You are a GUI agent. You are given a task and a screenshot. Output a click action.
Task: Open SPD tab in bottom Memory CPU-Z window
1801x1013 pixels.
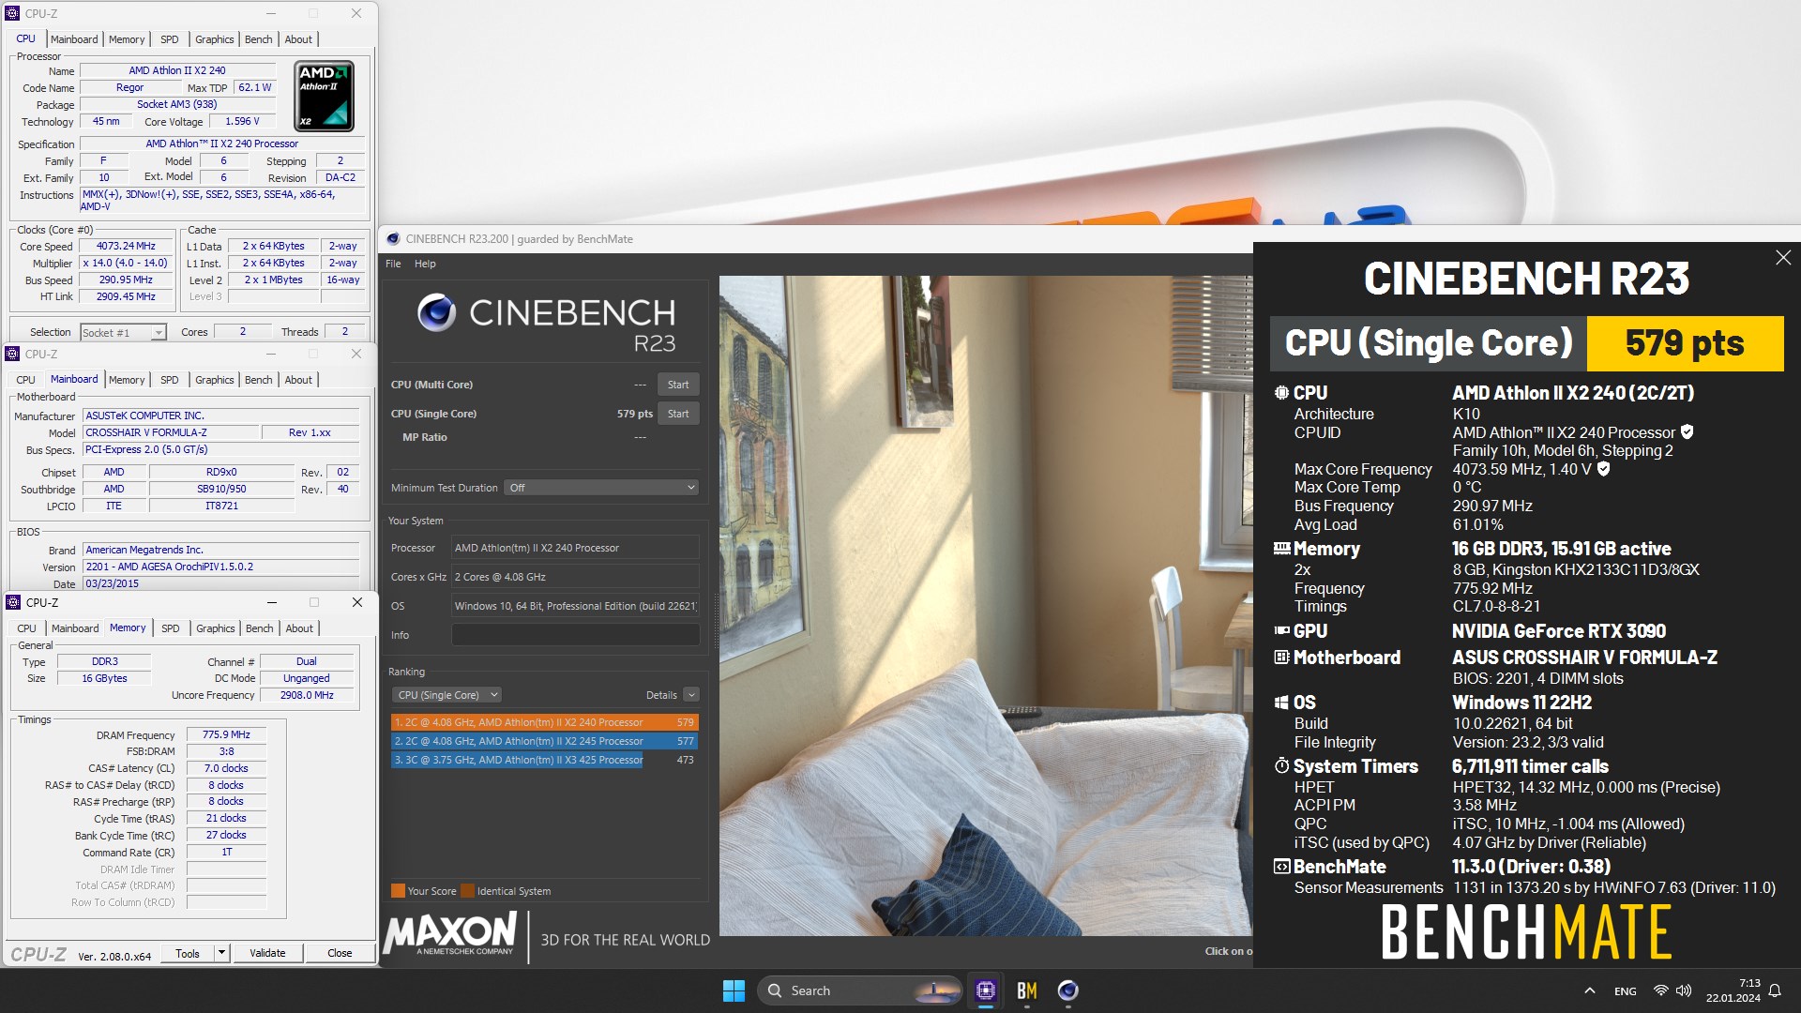[x=170, y=628]
